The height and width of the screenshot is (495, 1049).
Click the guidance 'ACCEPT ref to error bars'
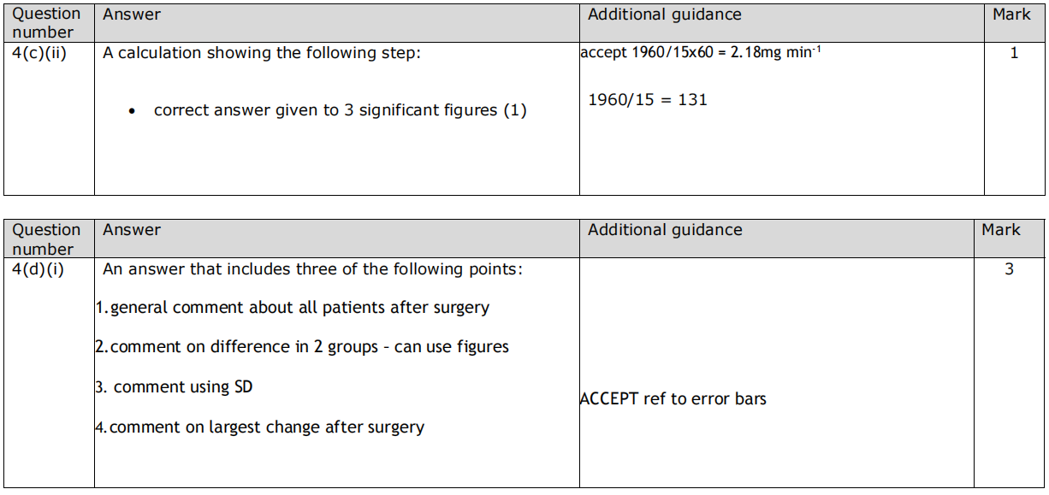click(x=673, y=398)
